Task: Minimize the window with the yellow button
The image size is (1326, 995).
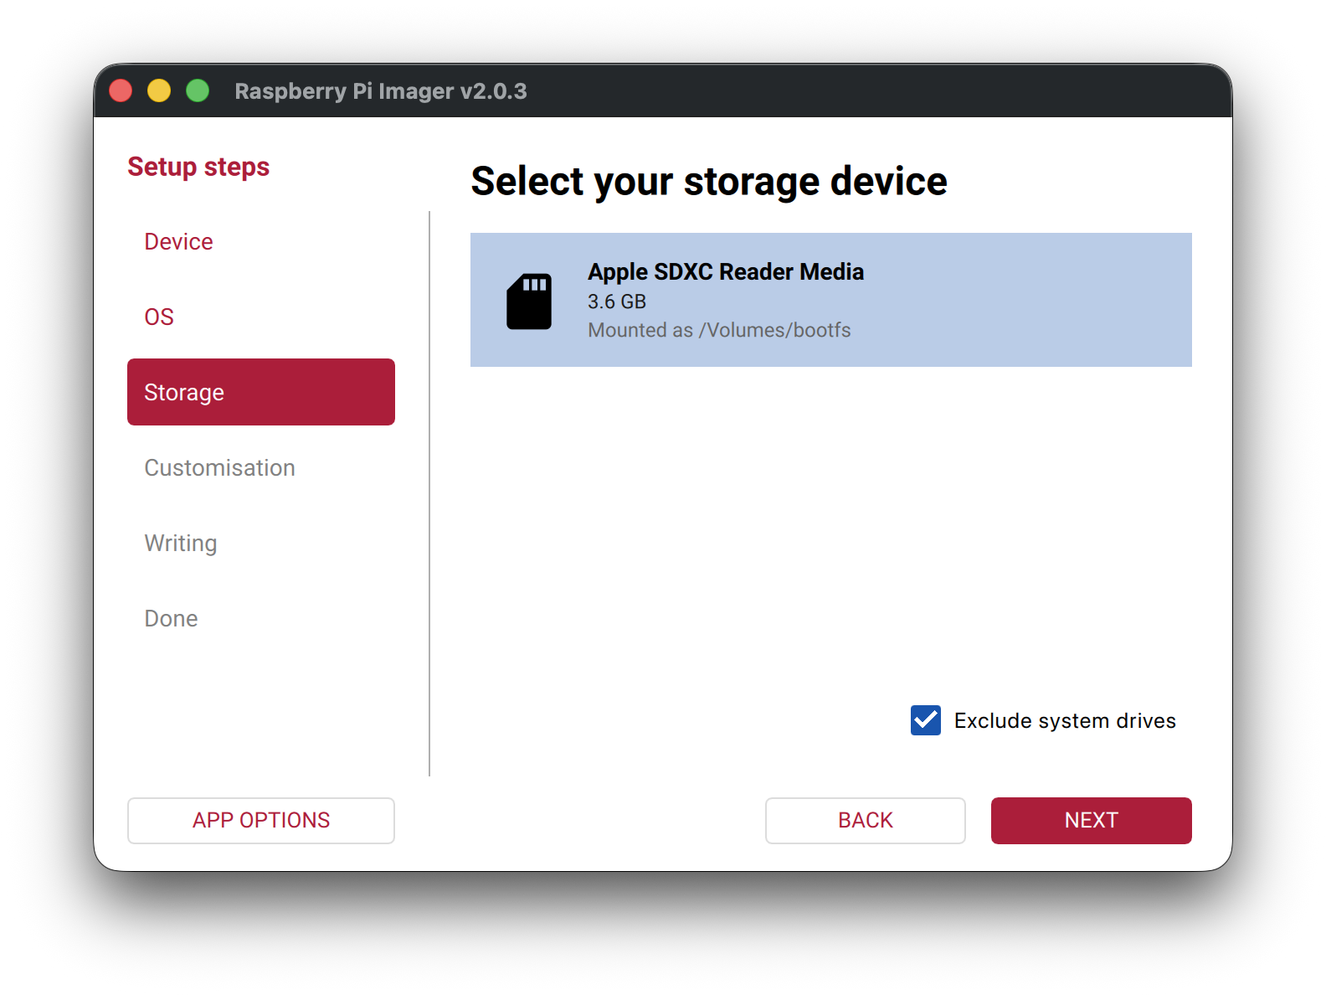Action: pyautogui.click(x=159, y=90)
